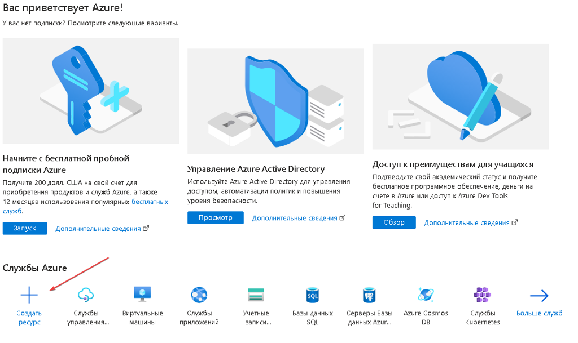This screenshot has height=343, width=578.
Task: Click the Больше служб arrow icon
Action: pos(539,296)
